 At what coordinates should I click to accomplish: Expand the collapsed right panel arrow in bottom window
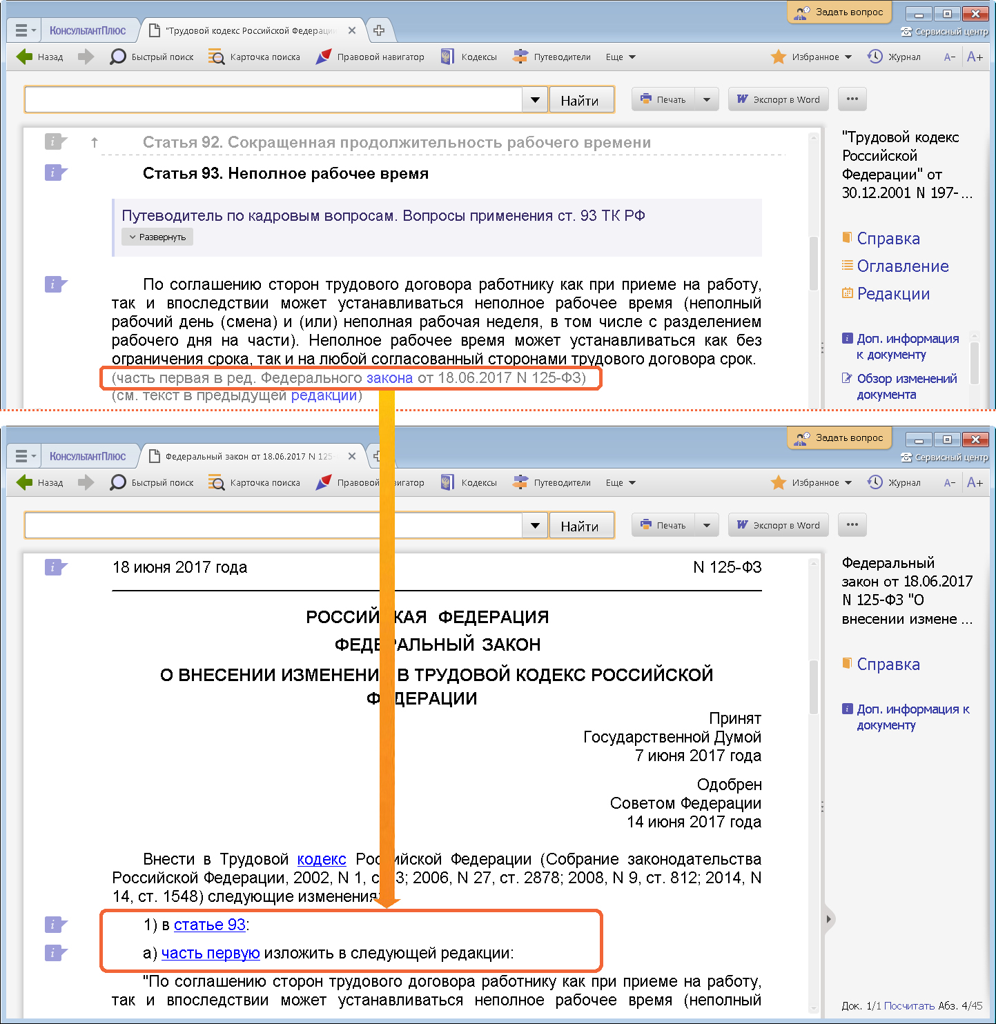tap(829, 919)
